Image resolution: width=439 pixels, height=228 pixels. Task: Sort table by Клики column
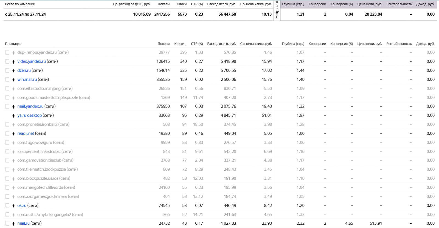180,44
